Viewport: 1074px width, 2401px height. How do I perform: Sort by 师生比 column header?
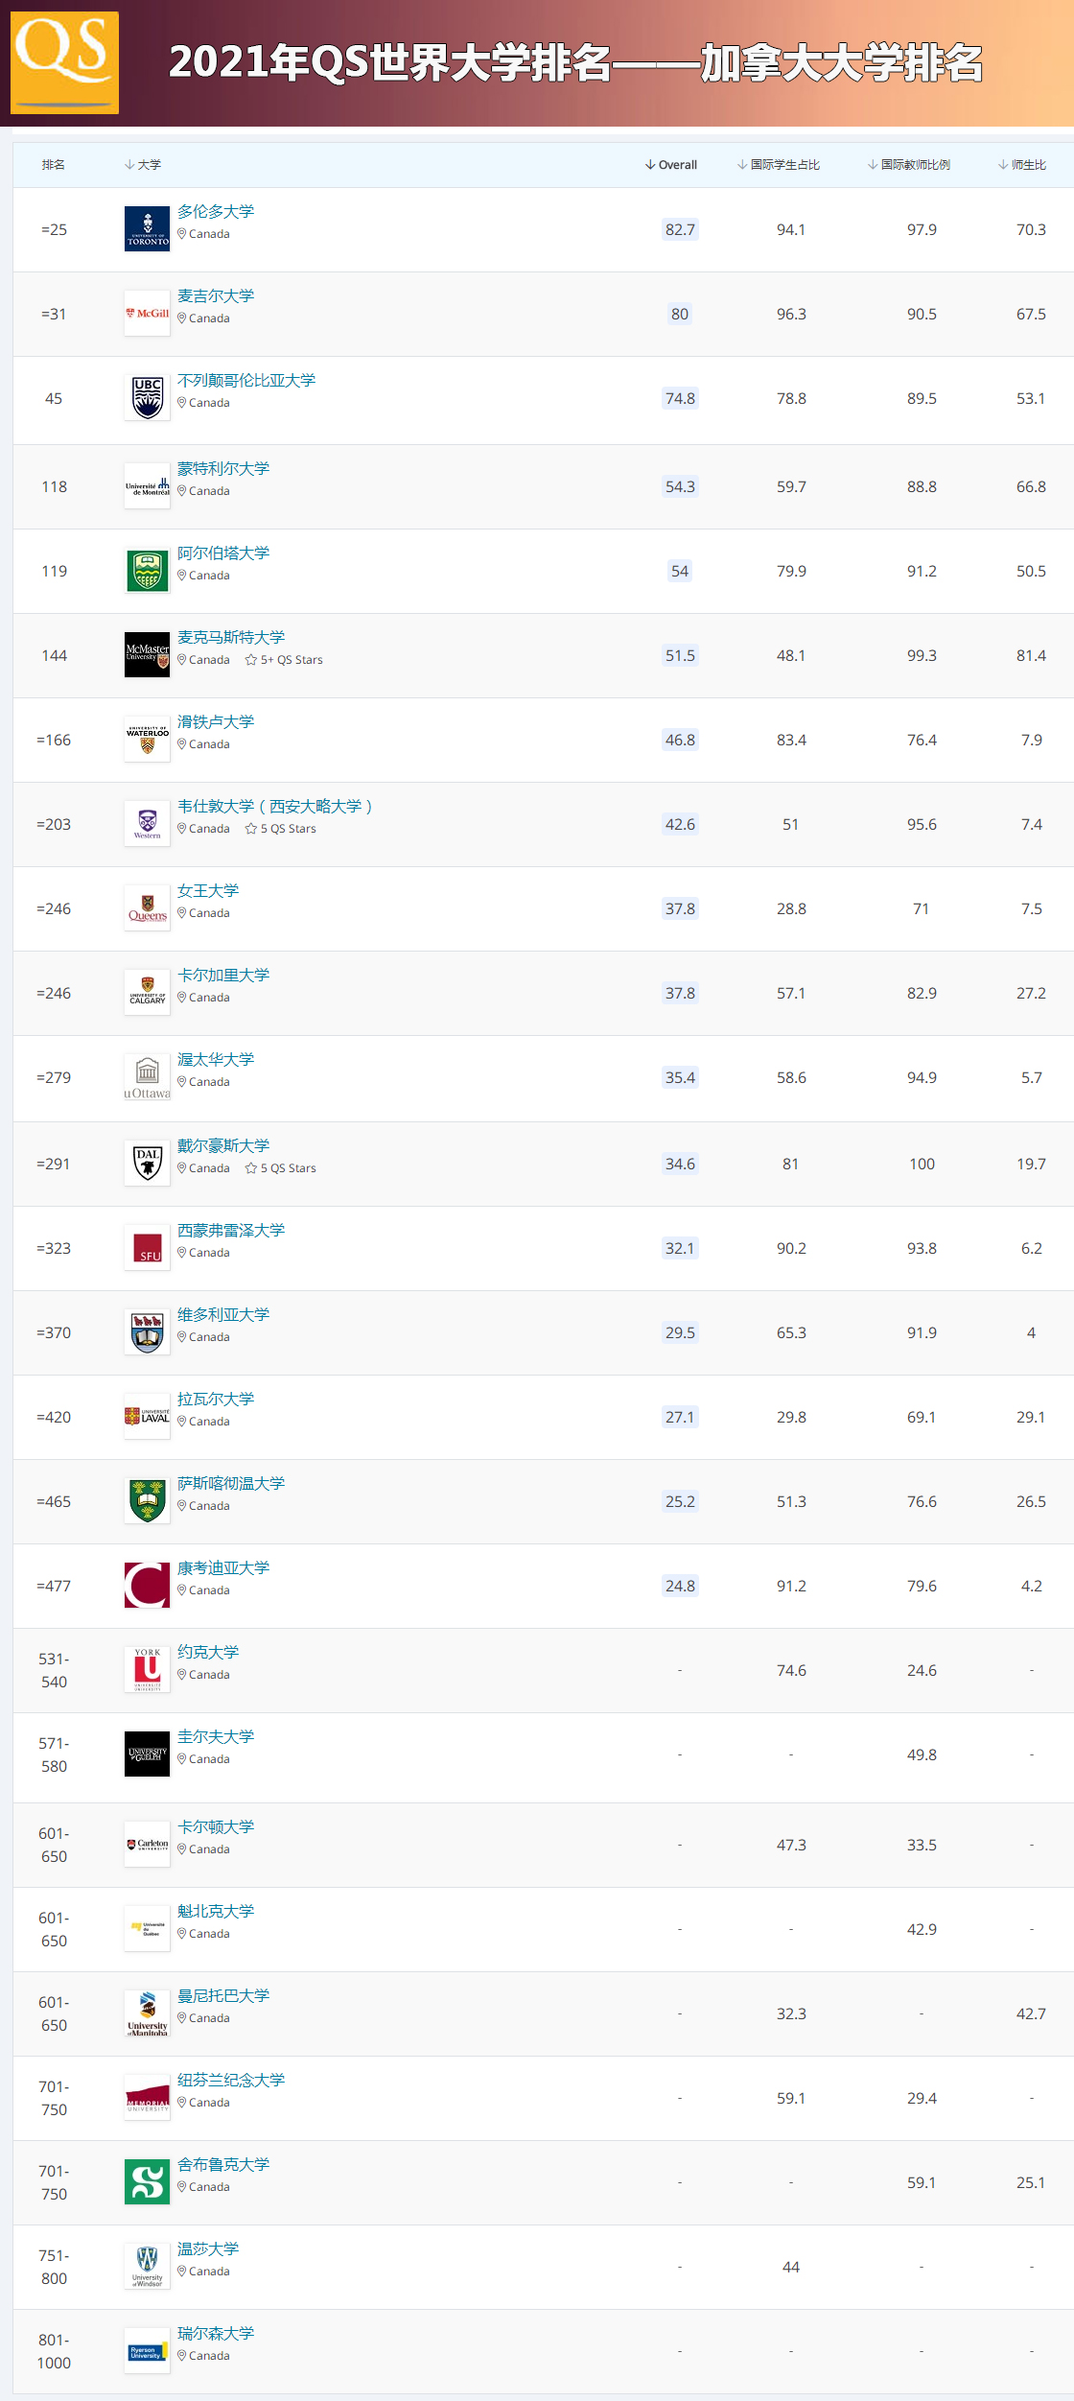[1022, 165]
